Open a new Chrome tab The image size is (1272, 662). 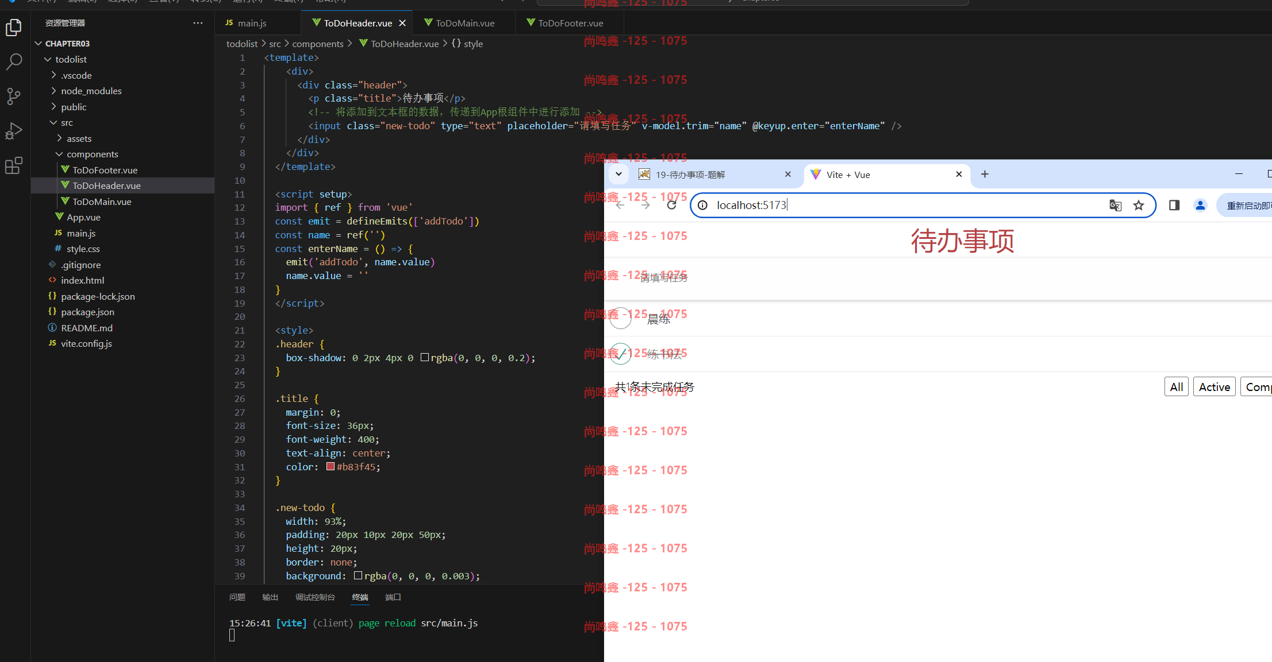pyautogui.click(x=985, y=174)
